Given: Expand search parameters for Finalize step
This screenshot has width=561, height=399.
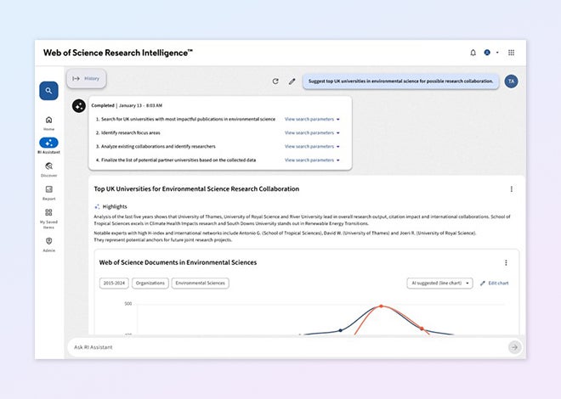Looking at the screenshot, I should pos(312,160).
